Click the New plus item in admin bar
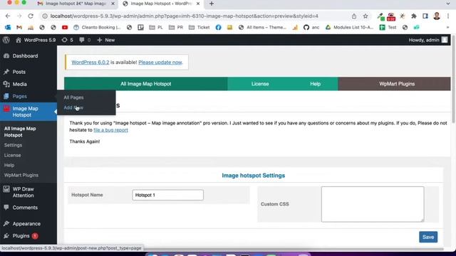456x256 pixels. pos(106,40)
